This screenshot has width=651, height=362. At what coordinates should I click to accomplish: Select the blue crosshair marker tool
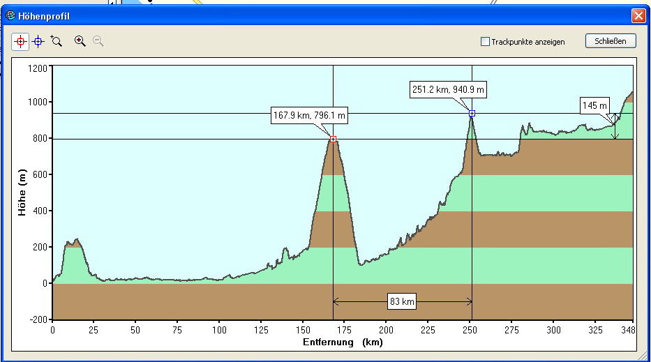[x=38, y=42]
